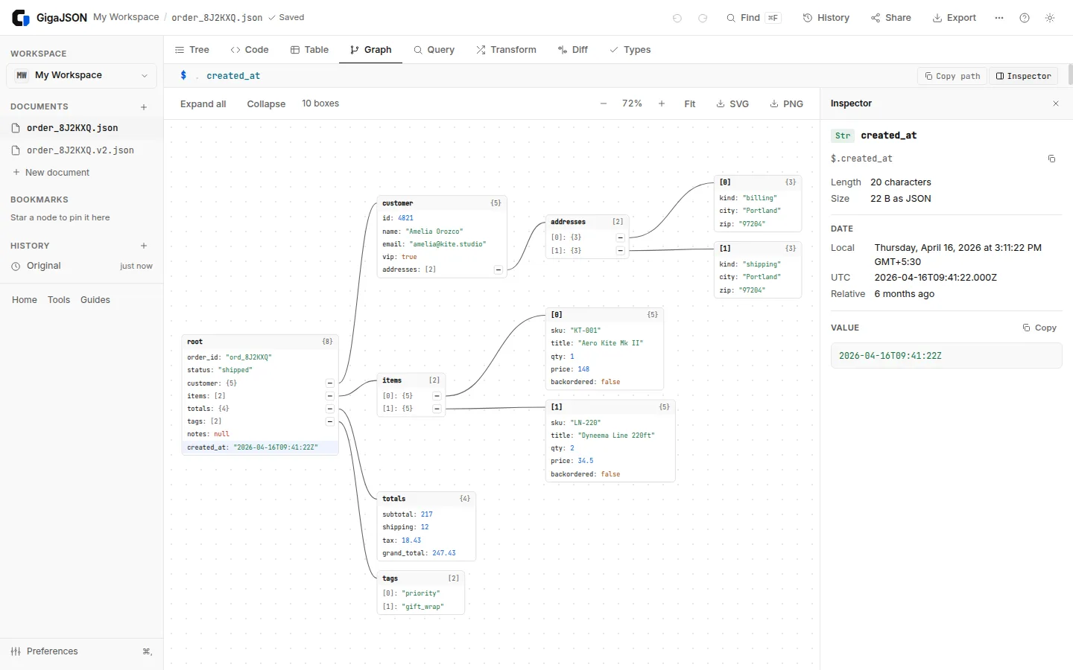Collapse the tags row in root box
This screenshot has height=670, width=1073.
[329, 421]
